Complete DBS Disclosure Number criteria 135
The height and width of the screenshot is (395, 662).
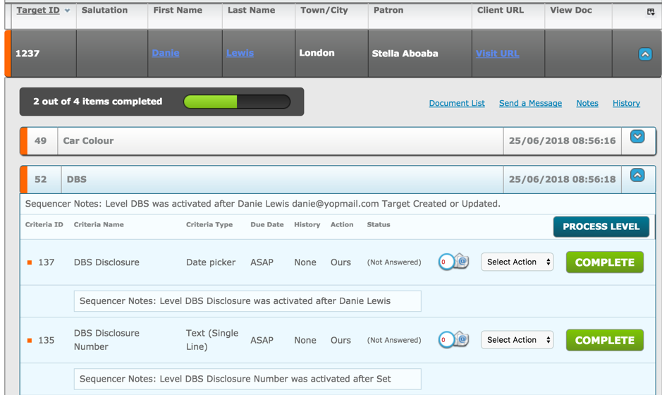(605, 340)
